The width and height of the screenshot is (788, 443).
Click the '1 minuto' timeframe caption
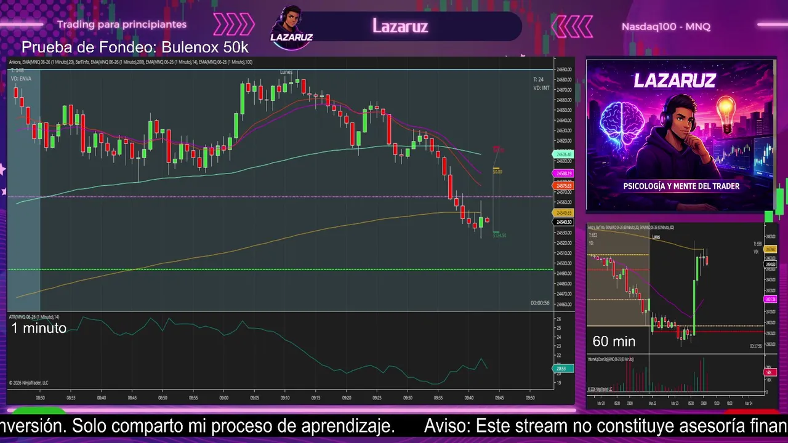click(x=39, y=329)
